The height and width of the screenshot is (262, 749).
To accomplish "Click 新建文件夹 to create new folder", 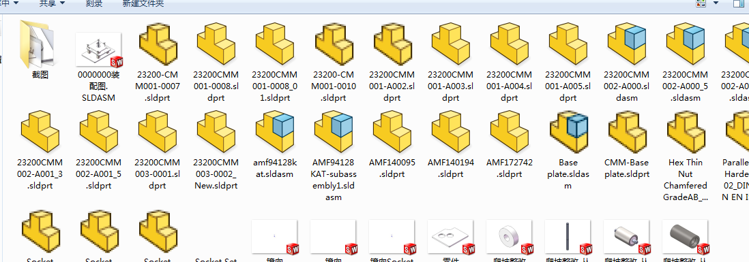I will (143, 4).
